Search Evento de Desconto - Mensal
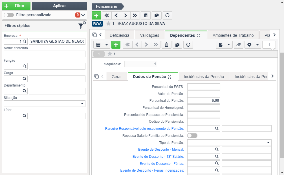The image size is (284, 175). [217, 149]
